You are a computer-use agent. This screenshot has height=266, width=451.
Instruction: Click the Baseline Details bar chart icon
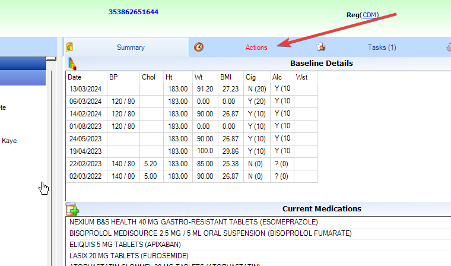coord(72,64)
